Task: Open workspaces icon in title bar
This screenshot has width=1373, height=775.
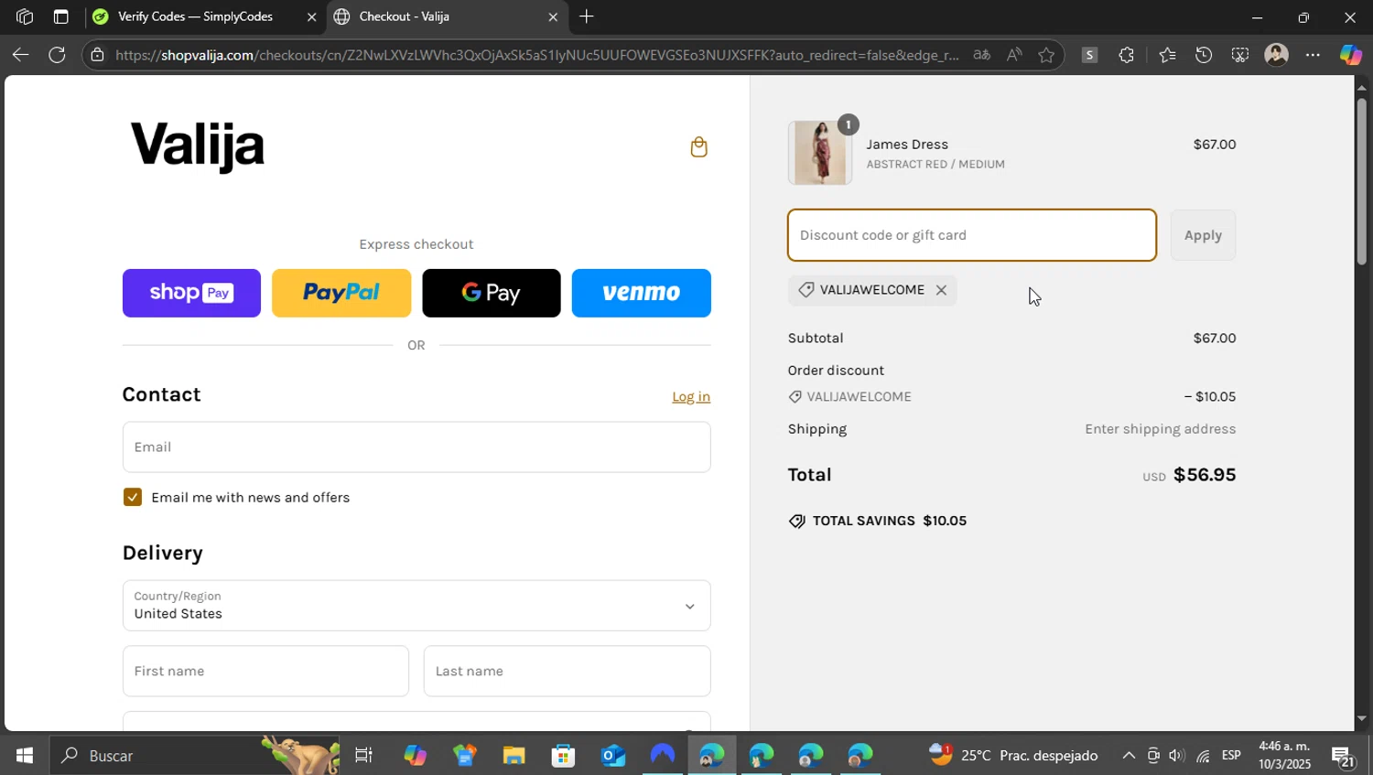Action: point(25,16)
